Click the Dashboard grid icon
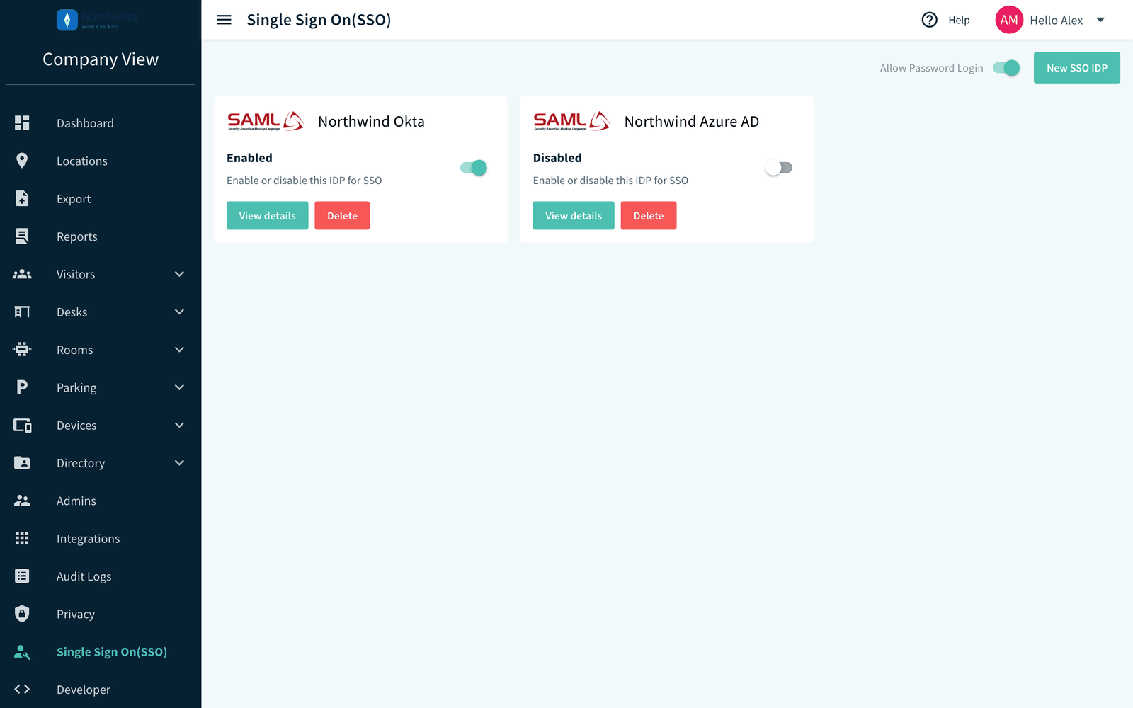The height and width of the screenshot is (708, 1133). coord(22,123)
